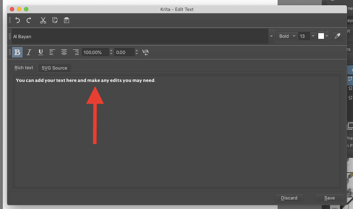
Task: Decrease the letter spacing 0.00 value
Action: click(x=137, y=54)
